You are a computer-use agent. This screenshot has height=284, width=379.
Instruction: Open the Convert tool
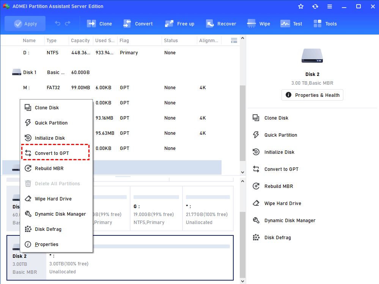[138, 24]
